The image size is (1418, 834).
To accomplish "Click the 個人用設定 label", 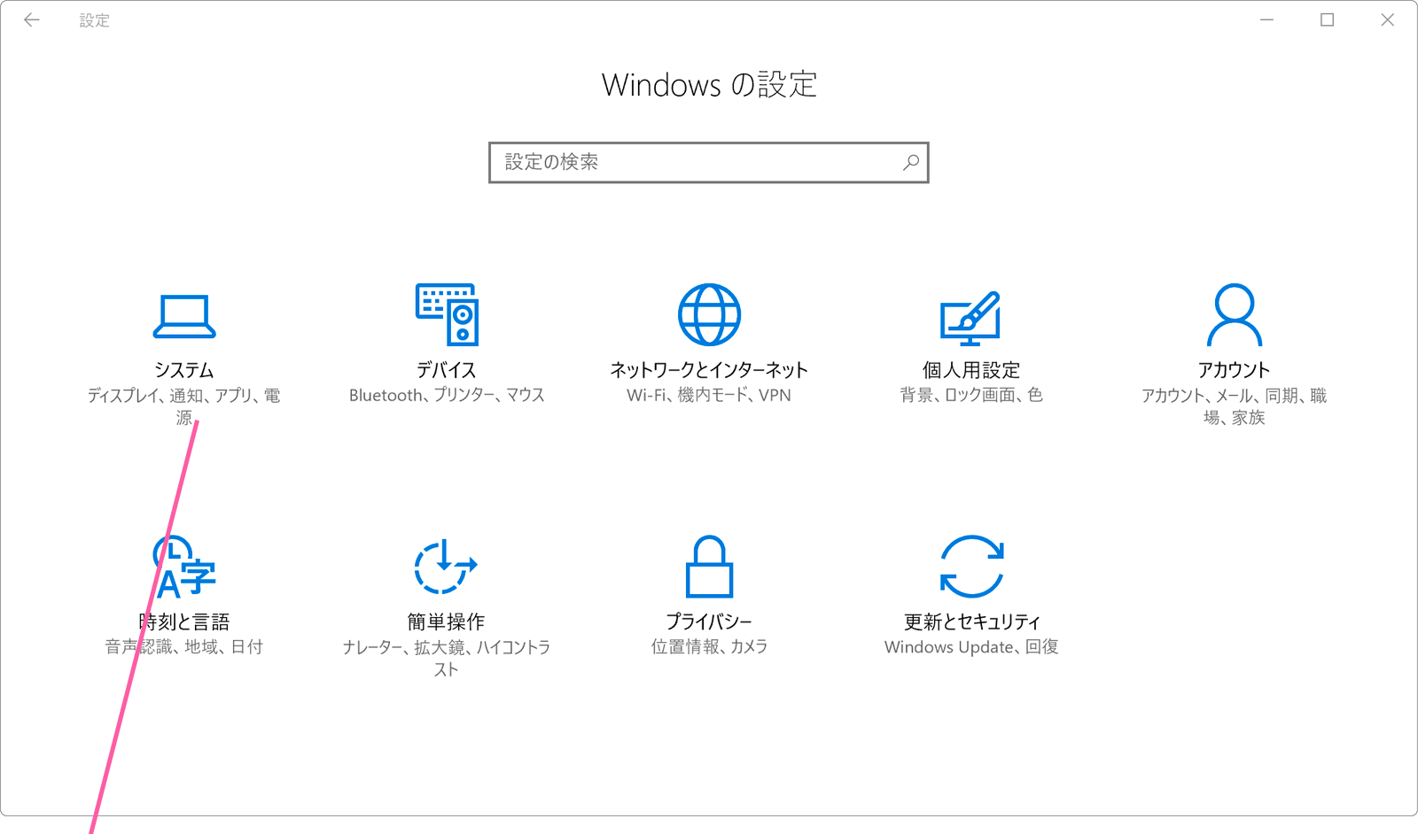I will click(x=971, y=370).
